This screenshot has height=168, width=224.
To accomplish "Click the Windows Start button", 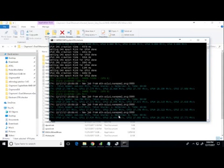I will pyautogui.click(x=4, y=144).
